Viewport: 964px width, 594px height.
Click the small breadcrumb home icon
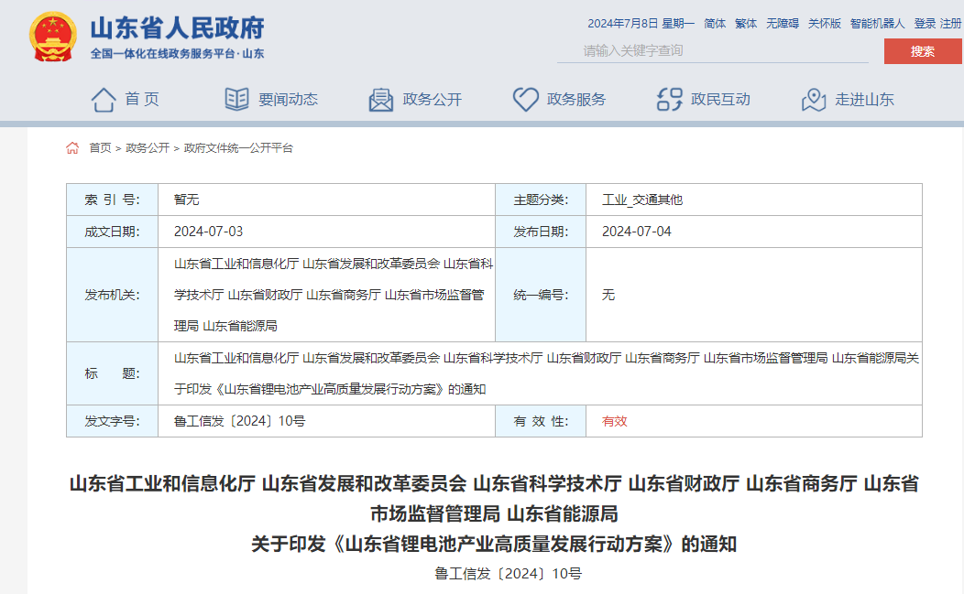pyautogui.click(x=72, y=148)
